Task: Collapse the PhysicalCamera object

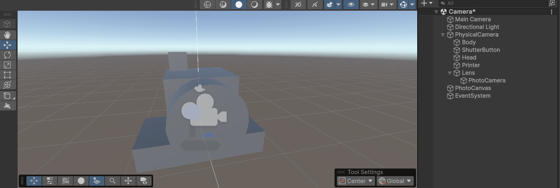Action: coord(443,35)
